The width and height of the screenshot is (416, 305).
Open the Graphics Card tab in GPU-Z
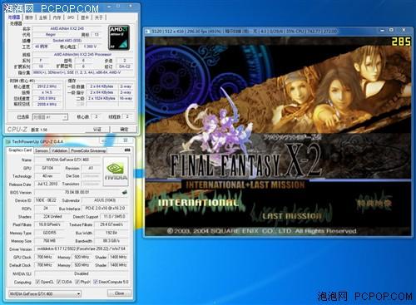point(20,150)
